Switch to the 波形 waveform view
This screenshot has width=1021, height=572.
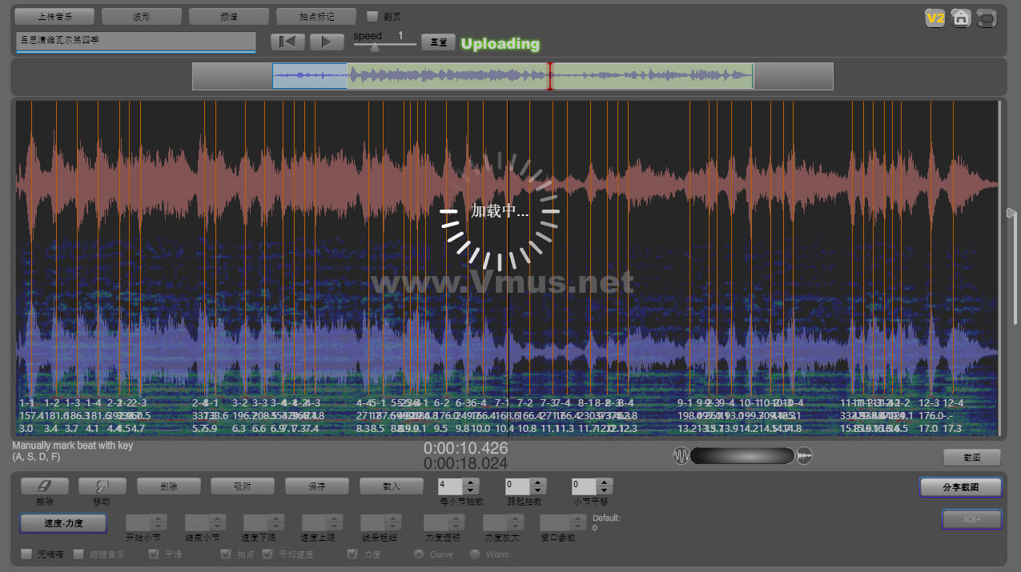click(142, 16)
